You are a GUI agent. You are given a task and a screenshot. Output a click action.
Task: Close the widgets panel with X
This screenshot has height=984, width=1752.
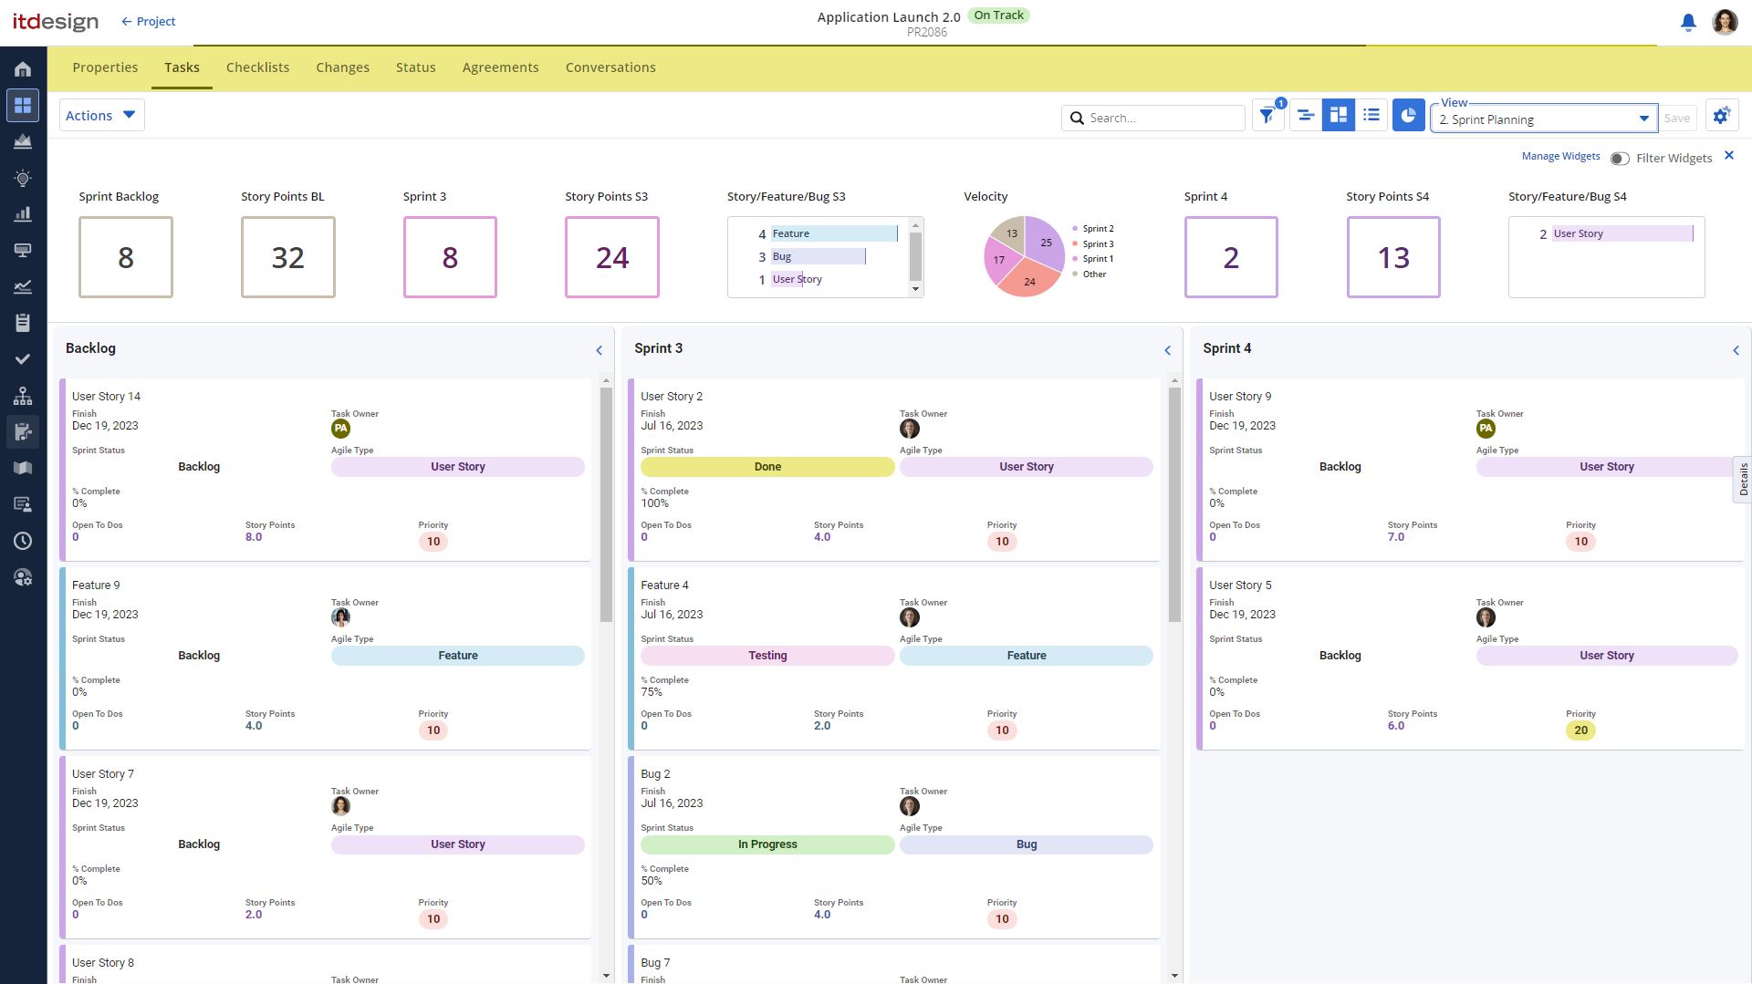1729,156
